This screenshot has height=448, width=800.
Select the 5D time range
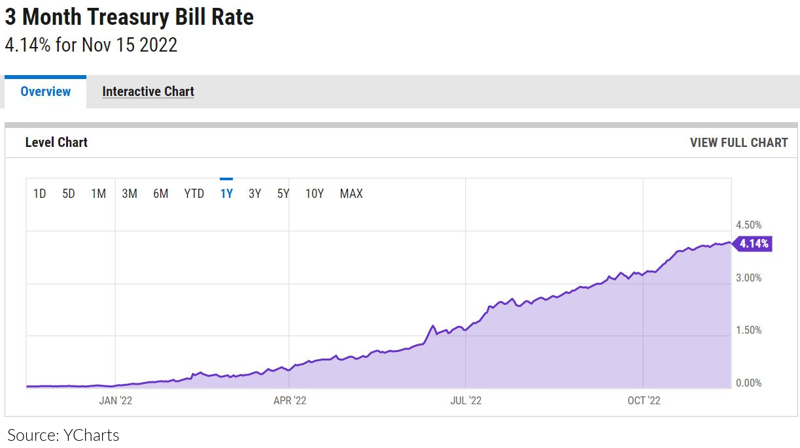coord(69,193)
